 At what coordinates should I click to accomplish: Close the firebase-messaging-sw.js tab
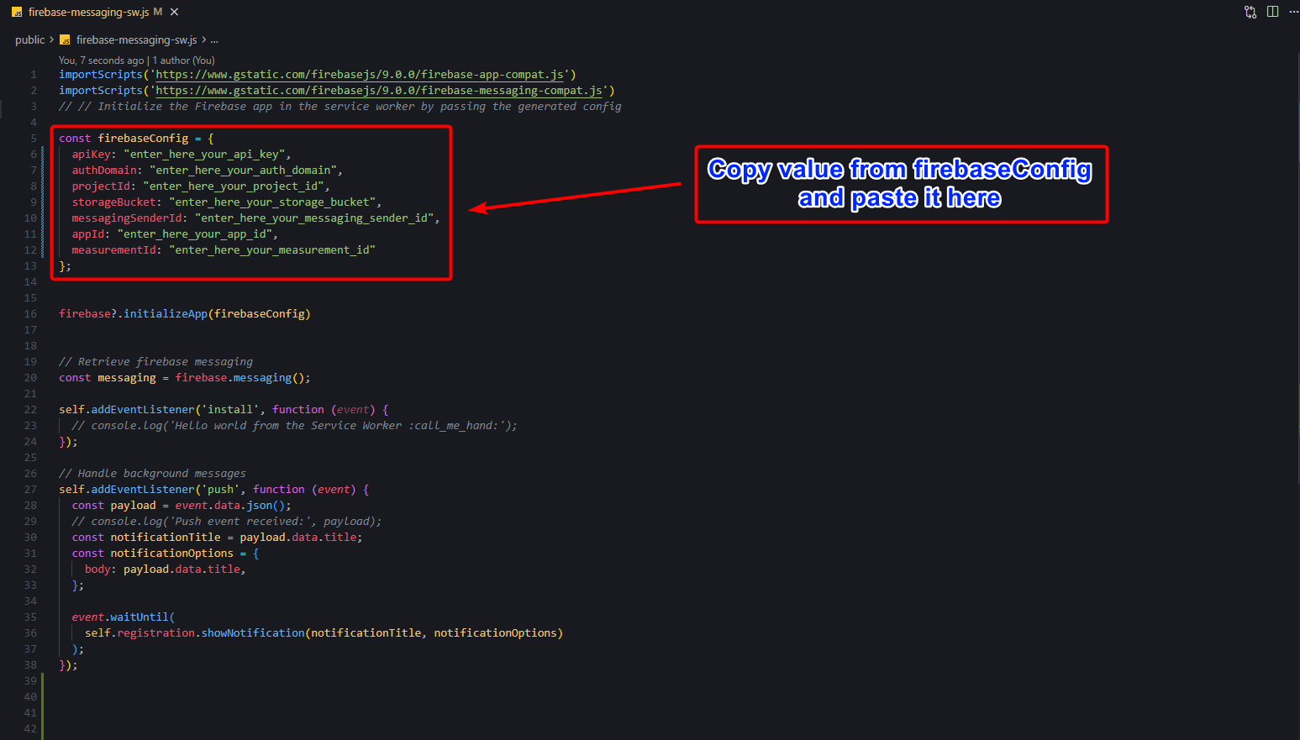click(x=174, y=12)
